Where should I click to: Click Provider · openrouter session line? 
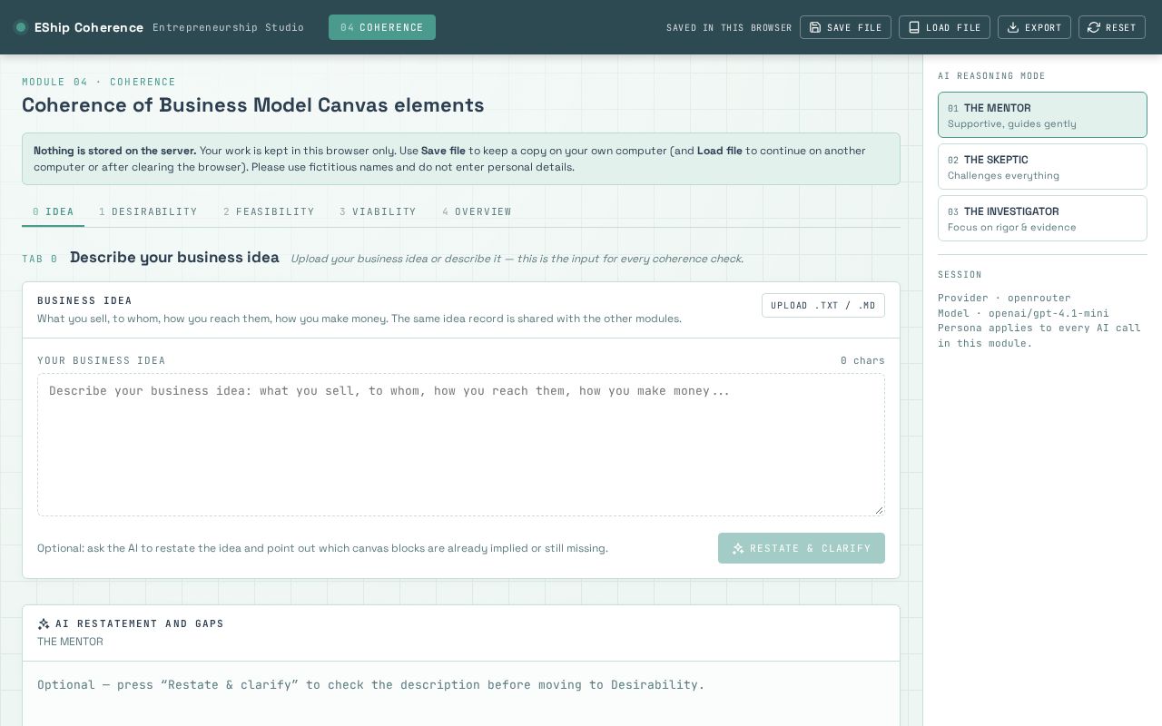pyautogui.click(x=1004, y=298)
